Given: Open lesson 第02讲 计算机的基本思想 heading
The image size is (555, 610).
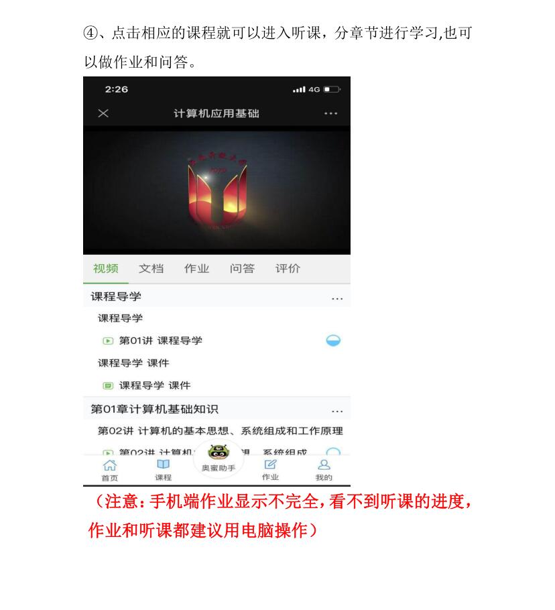Looking at the screenshot, I should (x=220, y=431).
